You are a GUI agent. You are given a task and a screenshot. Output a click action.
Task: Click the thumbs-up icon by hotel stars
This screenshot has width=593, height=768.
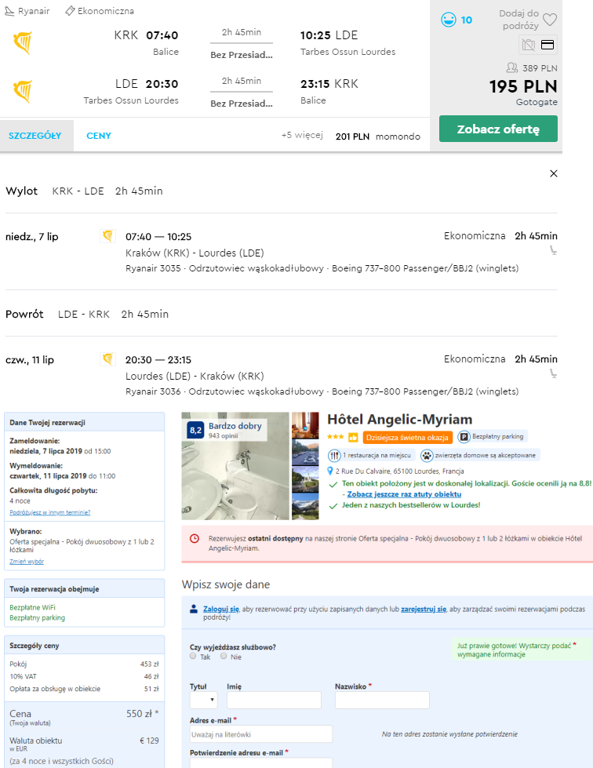click(353, 437)
